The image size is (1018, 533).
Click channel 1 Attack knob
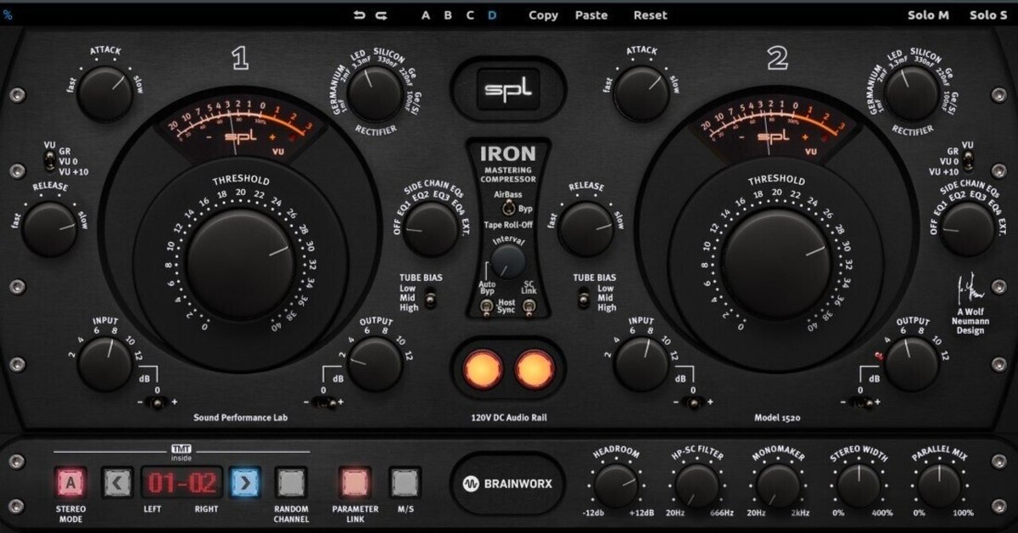pos(105,93)
